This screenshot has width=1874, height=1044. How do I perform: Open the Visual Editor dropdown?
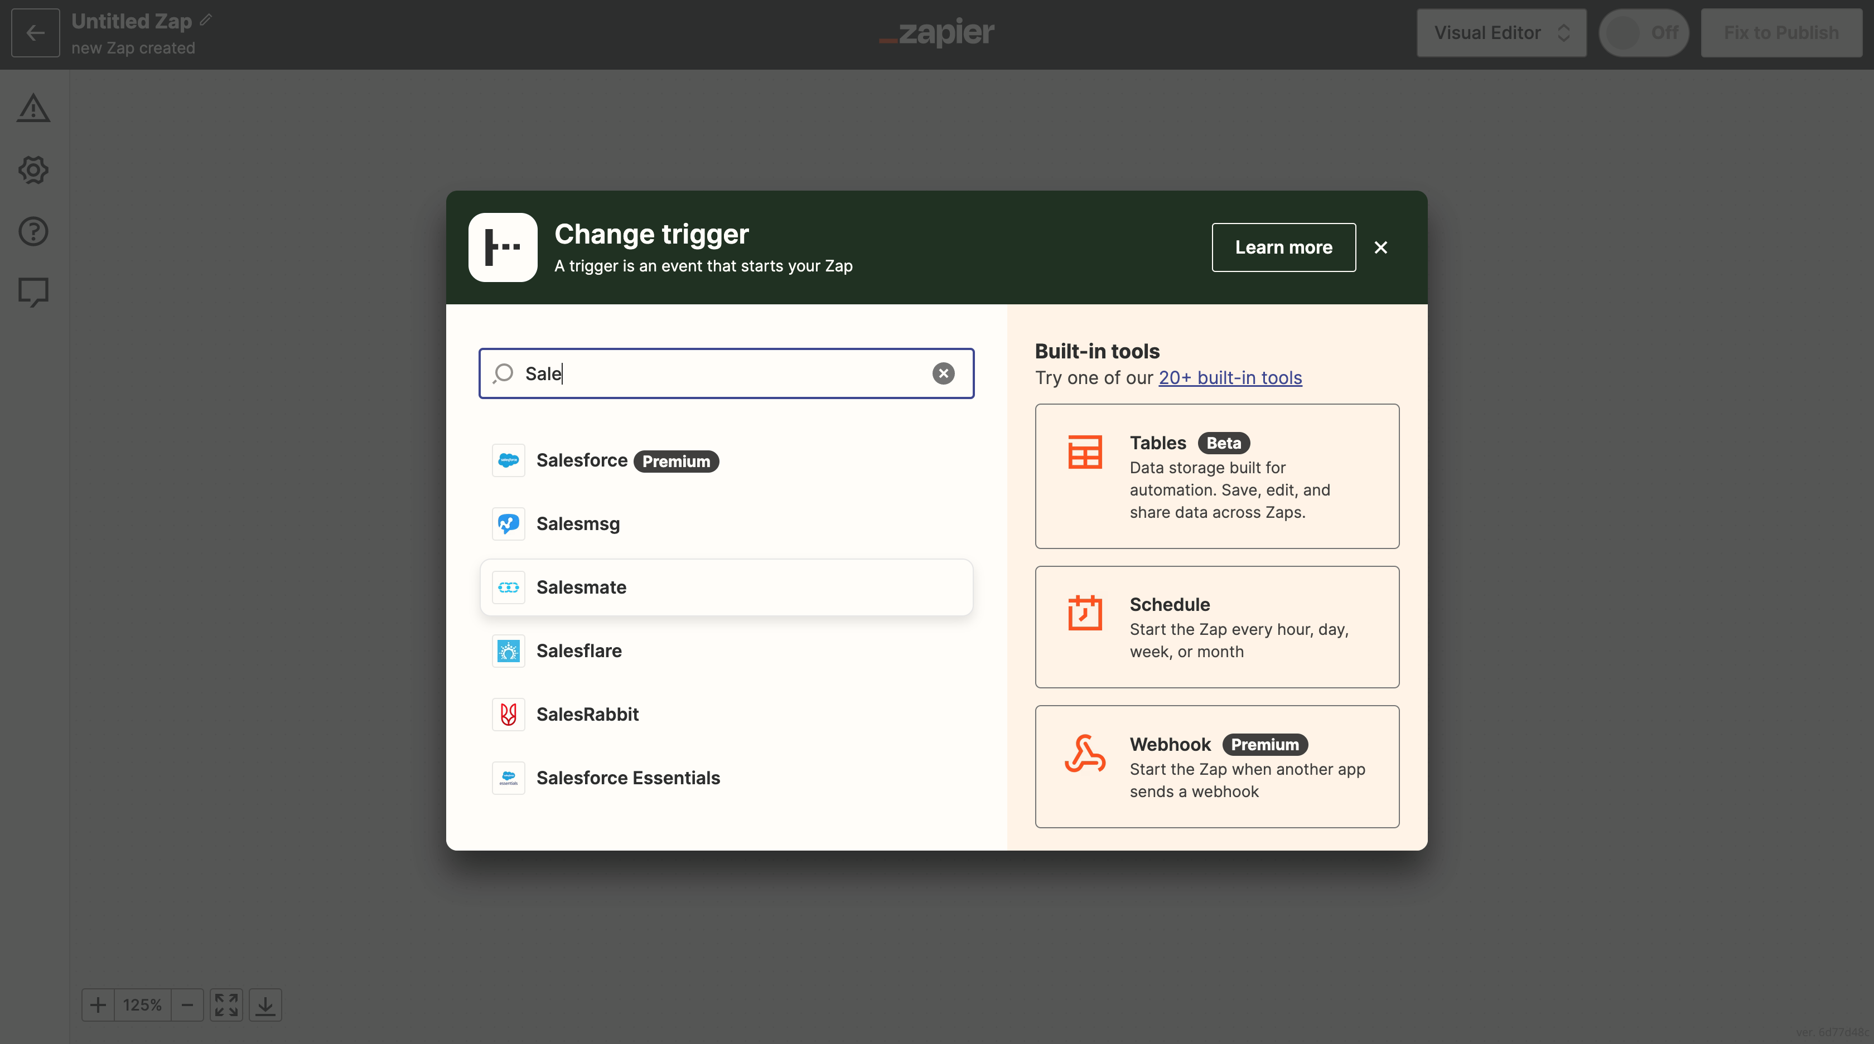pyautogui.click(x=1501, y=33)
